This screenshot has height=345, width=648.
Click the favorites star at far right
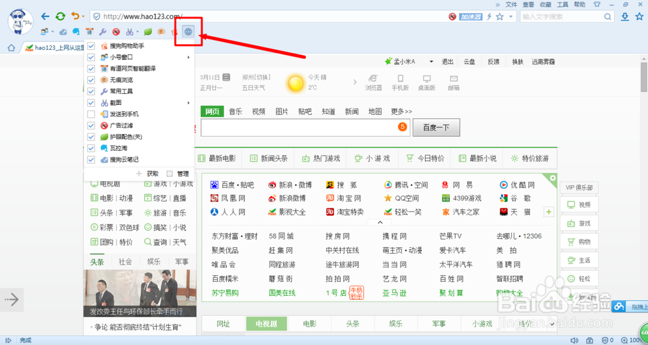pyautogui.click(x=640, y=17)
